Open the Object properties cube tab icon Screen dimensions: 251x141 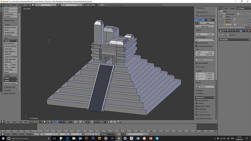pos(235,31)
